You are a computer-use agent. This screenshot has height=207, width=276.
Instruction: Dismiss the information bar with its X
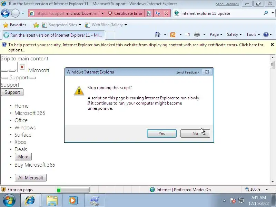pos(272,45)
